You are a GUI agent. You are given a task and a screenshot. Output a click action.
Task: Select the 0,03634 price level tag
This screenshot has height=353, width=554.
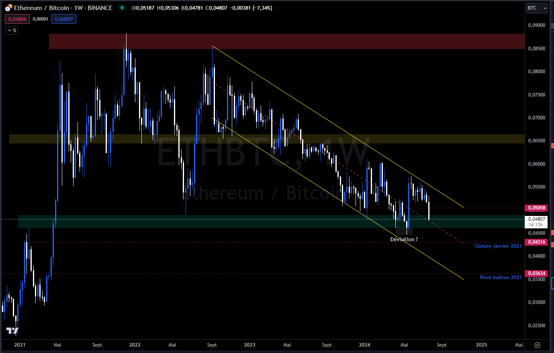[536, 273]
